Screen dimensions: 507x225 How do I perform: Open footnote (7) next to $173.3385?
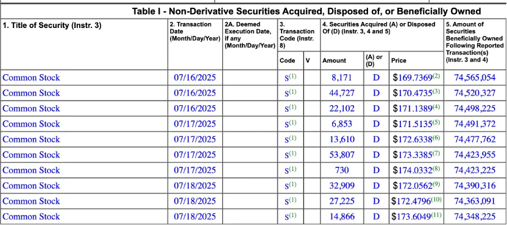[x=436, y=153]
